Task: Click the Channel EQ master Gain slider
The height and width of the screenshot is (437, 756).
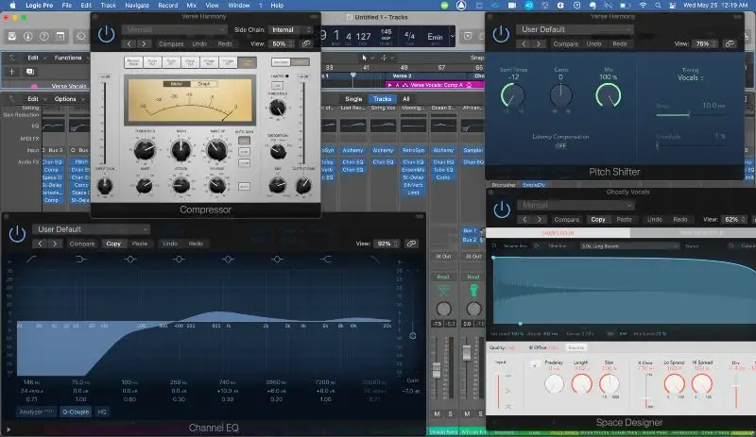Action: coord(412,335)
